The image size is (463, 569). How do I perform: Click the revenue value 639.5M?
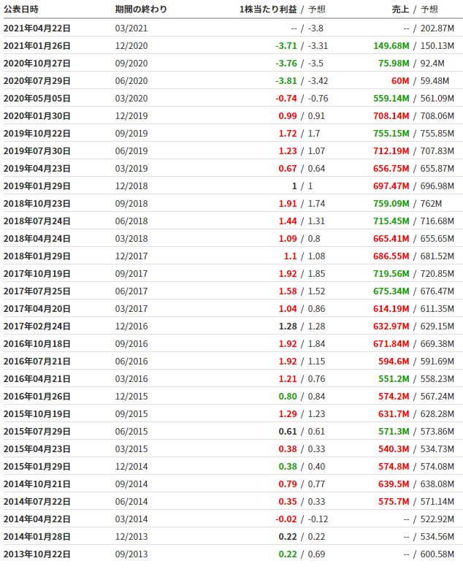pos(394,484)
